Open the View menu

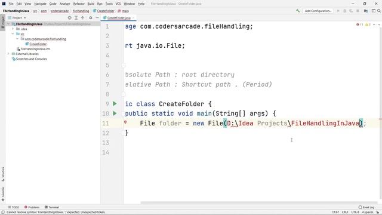coord(28,4)
